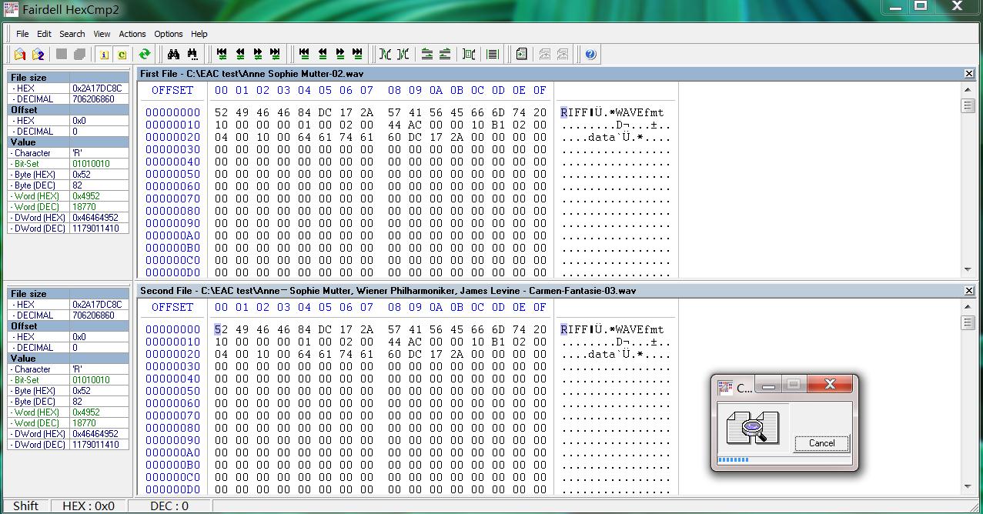The height and width of the screenshot is (514, 983).
Task: Click the vertical bracket bars toolbar icon
Action: coord(469,54)
